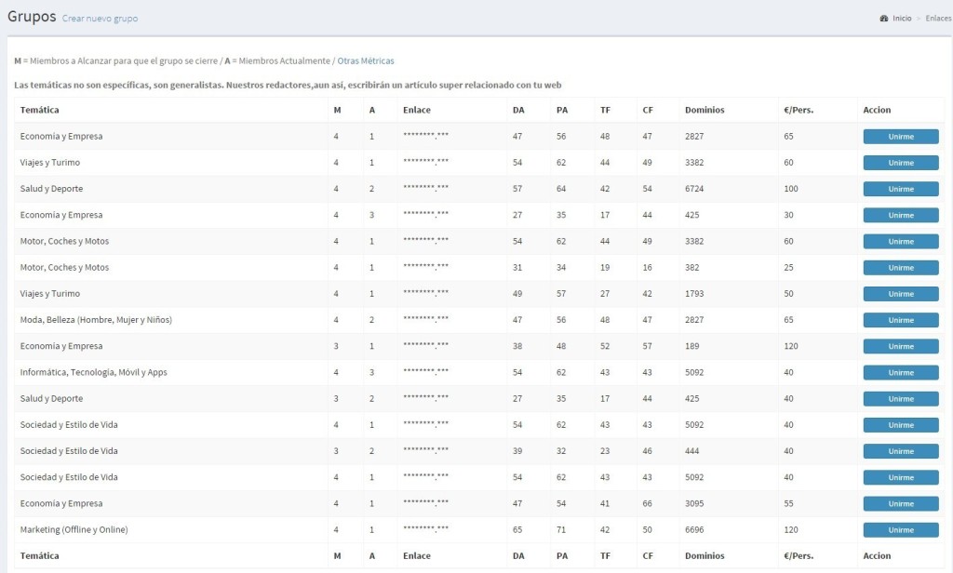Click Unirme for Informática, Tecnología, Móvil y Apps
Viewport: 953px width, 573px height.
901,372
